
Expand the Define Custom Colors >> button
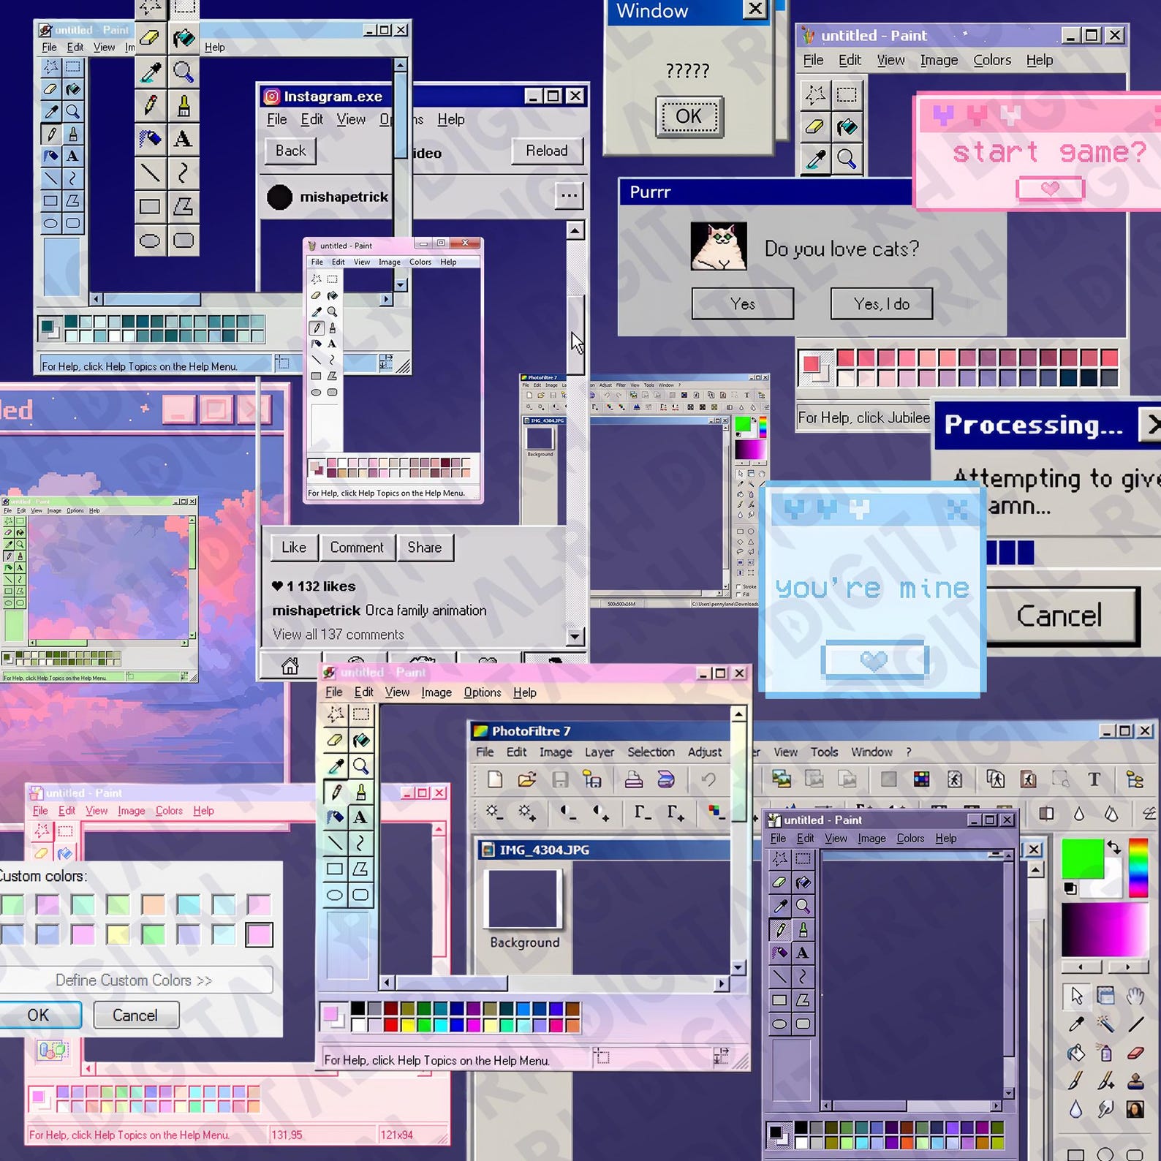pyautogui.click(x=135, y=980)
